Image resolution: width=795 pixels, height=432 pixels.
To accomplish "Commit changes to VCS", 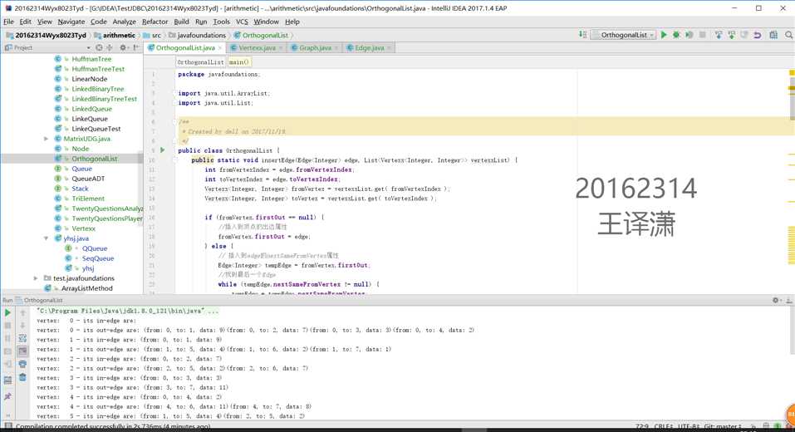I will pyautogui.click(x=731, y=35).
